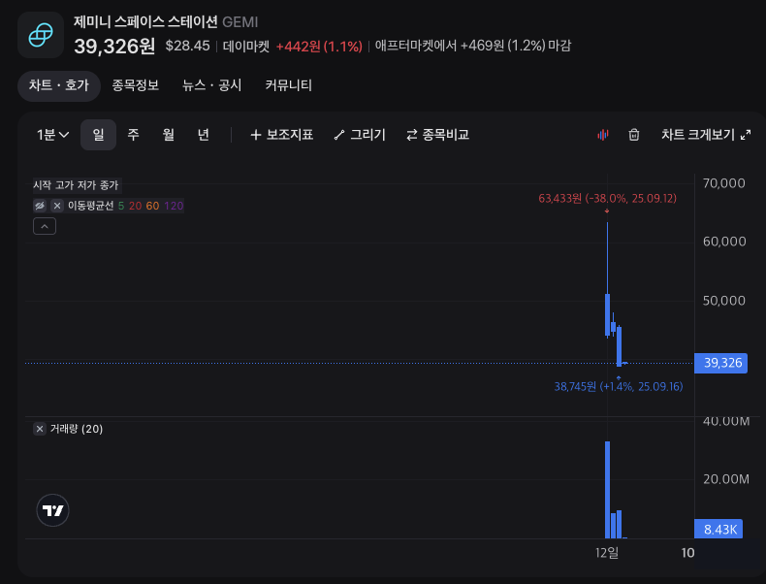Click the Gemini GEMI stock logo

pyautogui.click(x=41, y=35)
